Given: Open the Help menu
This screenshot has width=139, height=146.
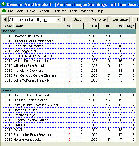Looking at the screenshot, I should pos(99,11).
